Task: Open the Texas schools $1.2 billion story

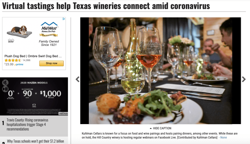Action: pyautogui.click(x=35, y=141)
